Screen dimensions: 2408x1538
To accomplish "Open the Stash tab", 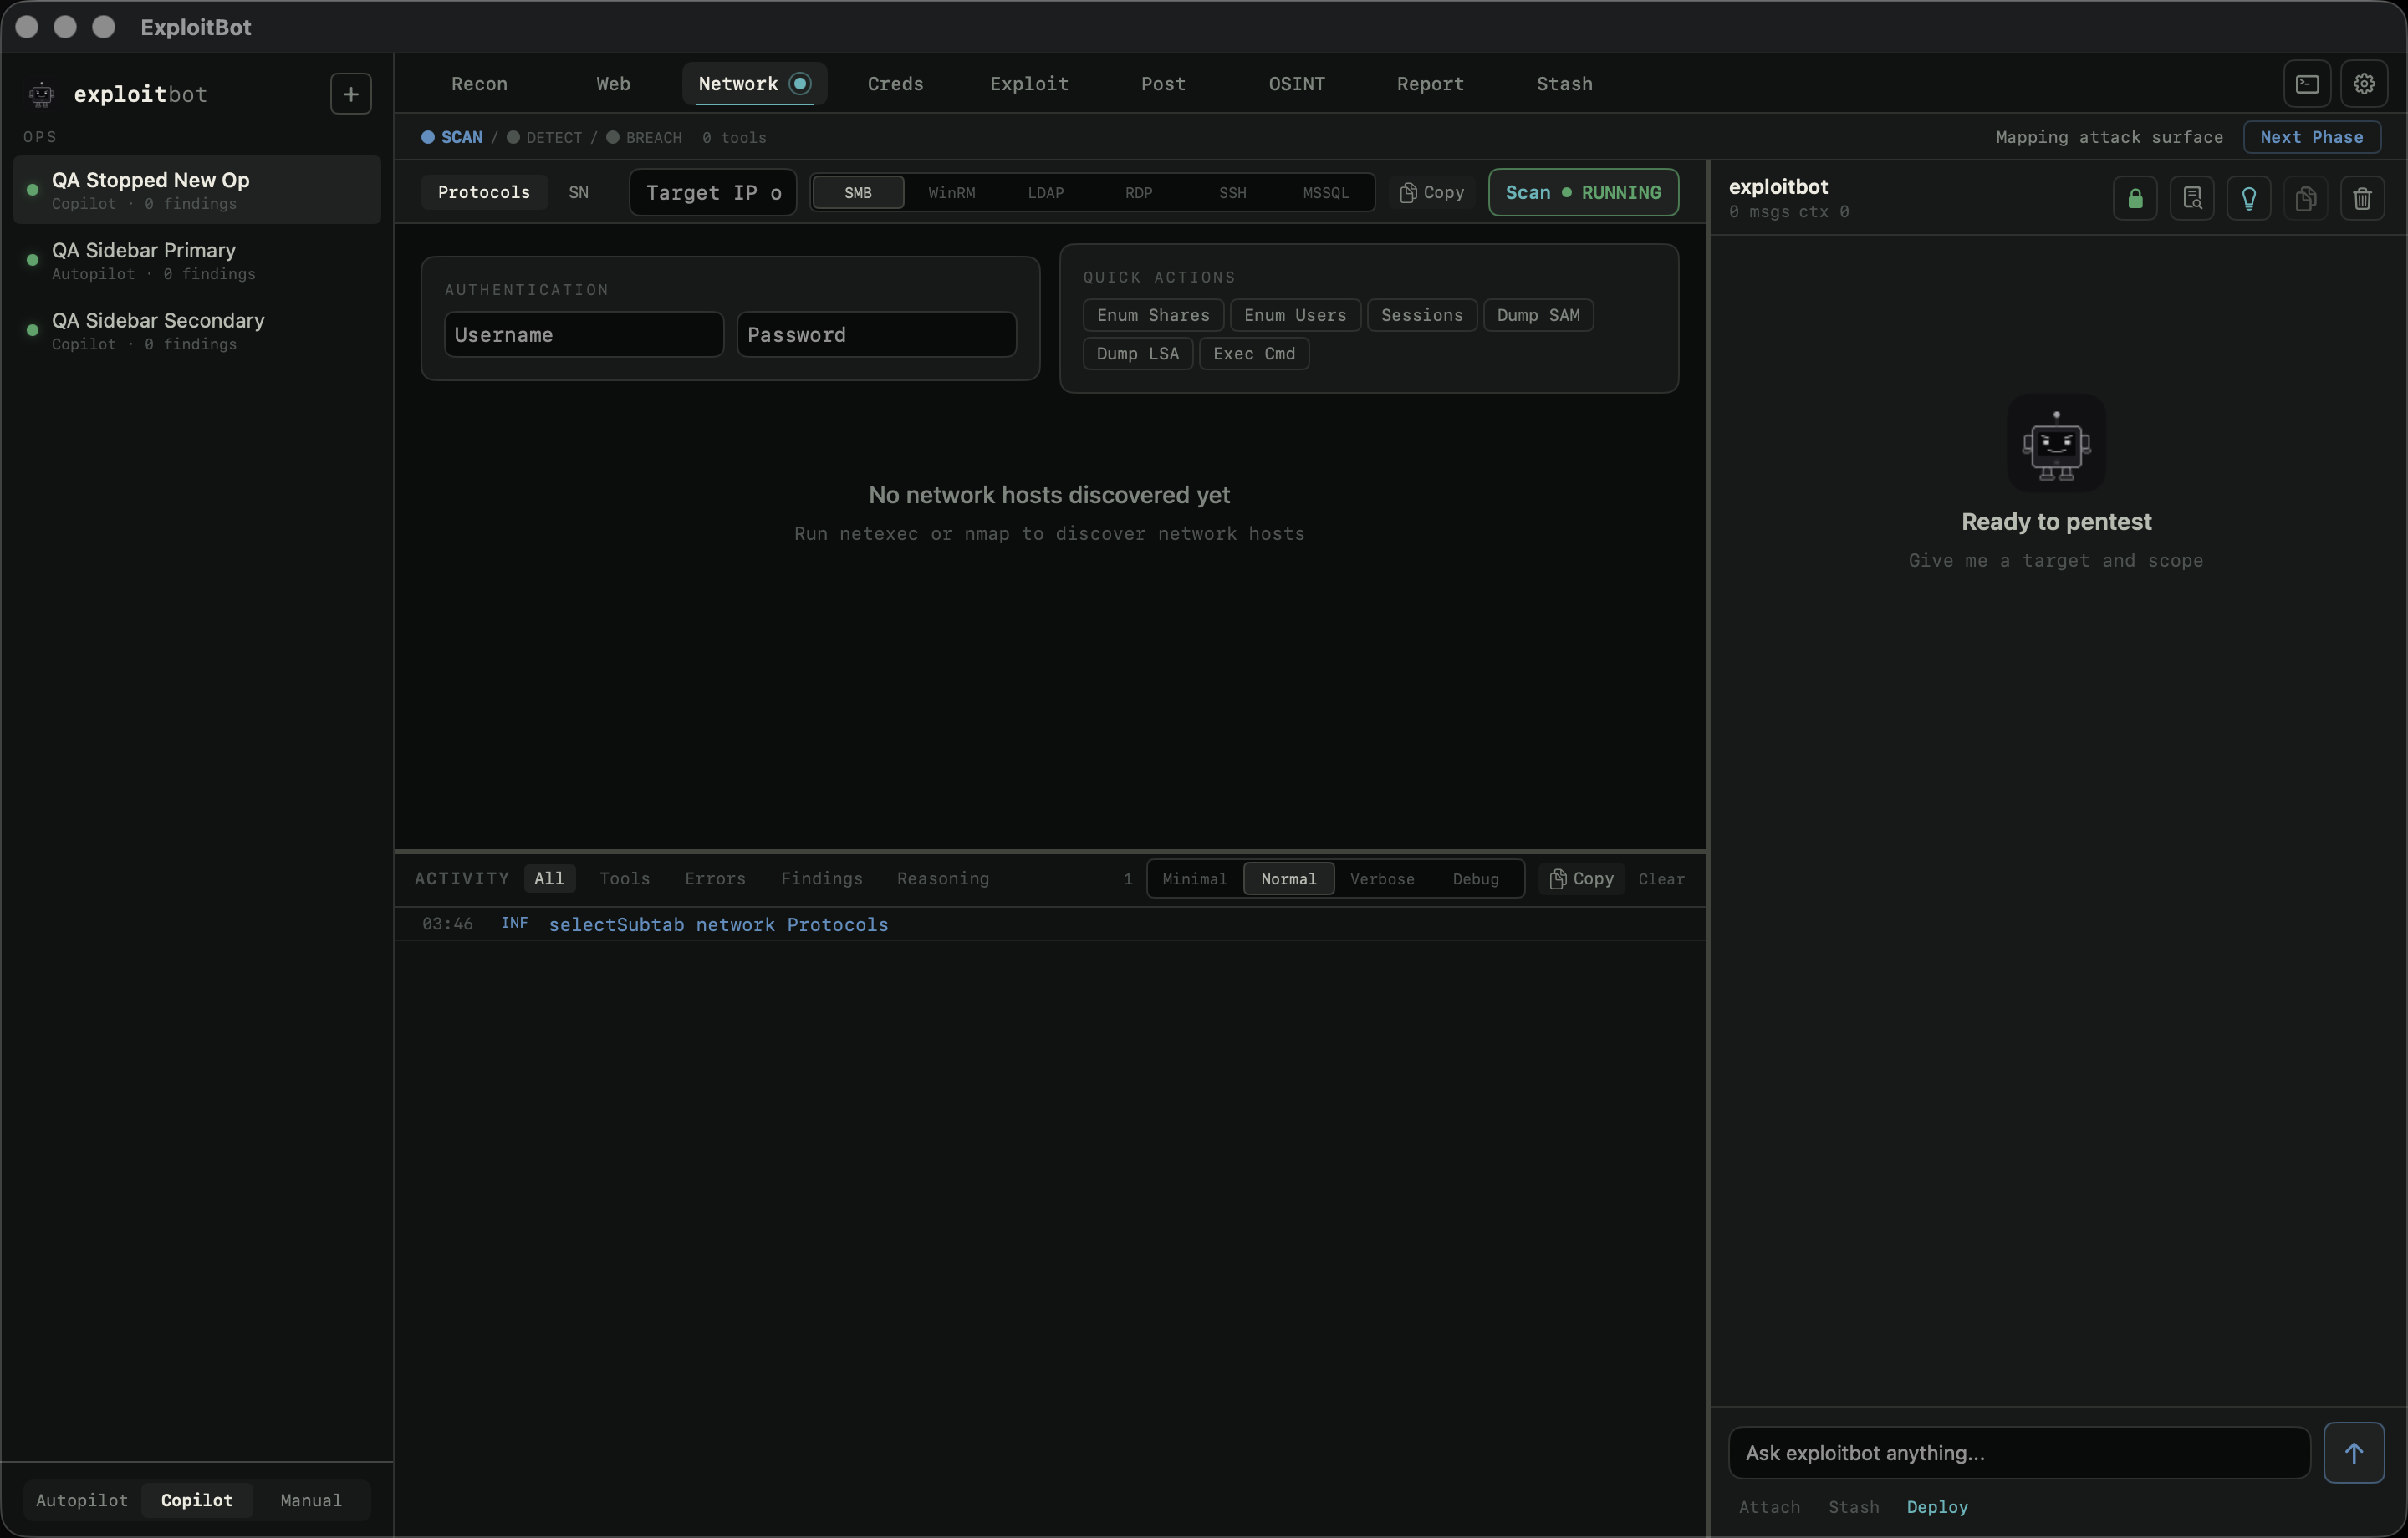I will (x=1564, y=84).
